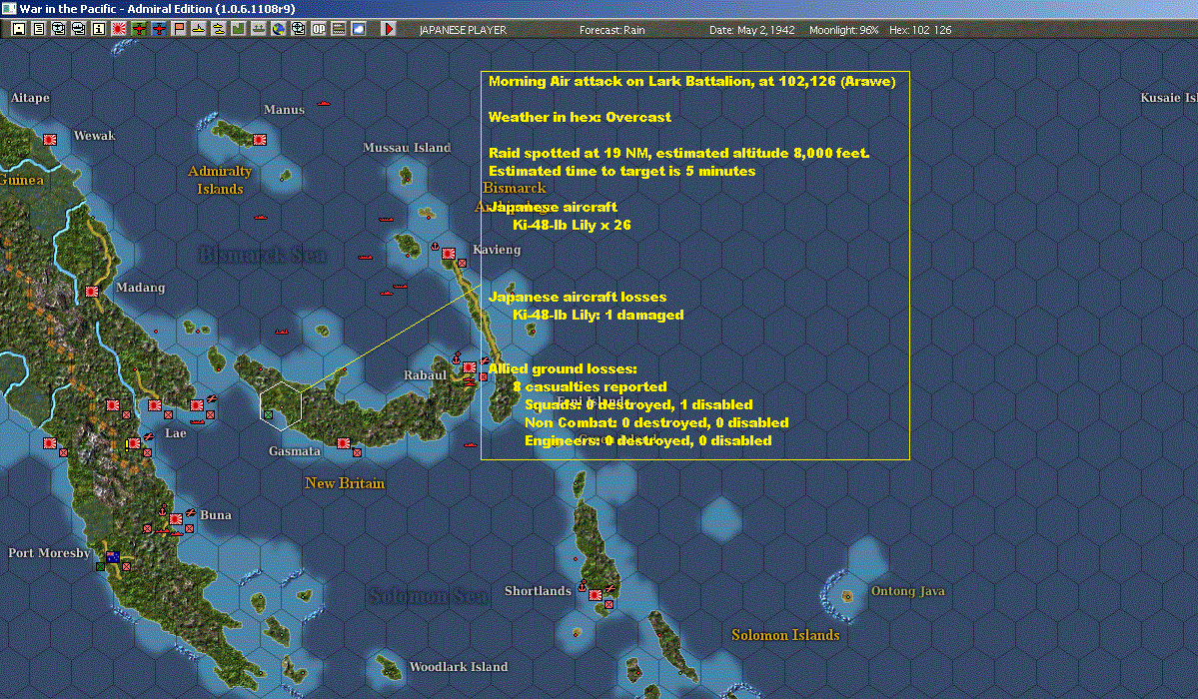The image size is (1198, 699).
Task: Click '8 casualties reported' line
Action: (x=590, y=386)
